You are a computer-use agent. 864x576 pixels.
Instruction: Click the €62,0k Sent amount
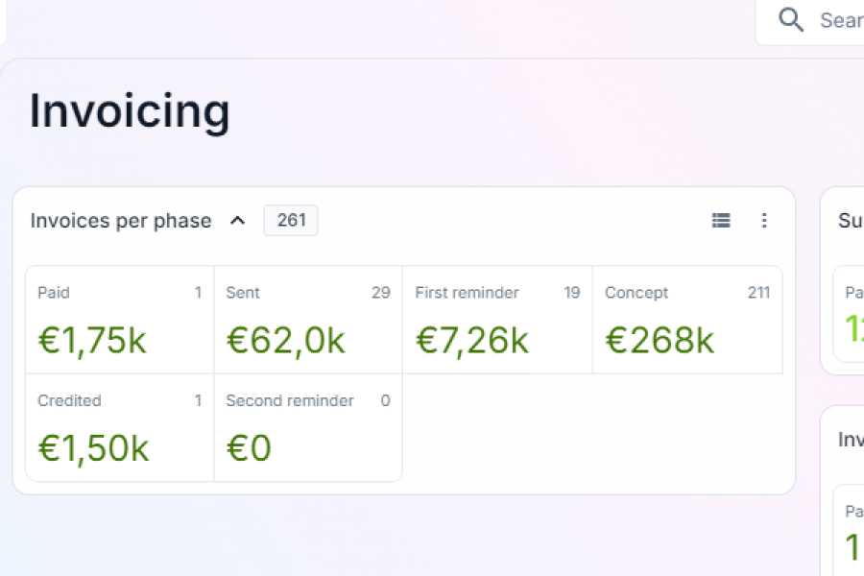click(285, 341)
